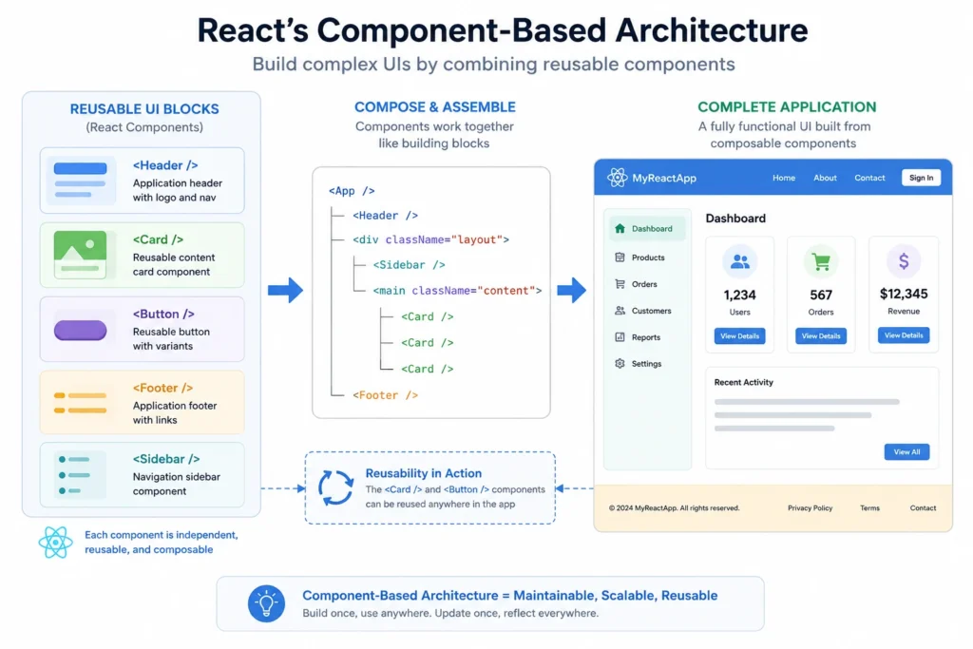This screenshot has height=649, width=973.
Task: Open the Terms footer link
Action: click(x=869, y=507)
